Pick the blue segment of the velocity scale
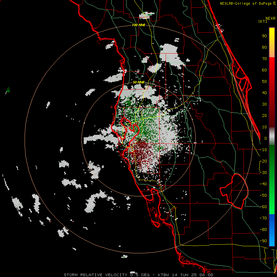This screenshot has height=277, width=277. tap(272, 230)
